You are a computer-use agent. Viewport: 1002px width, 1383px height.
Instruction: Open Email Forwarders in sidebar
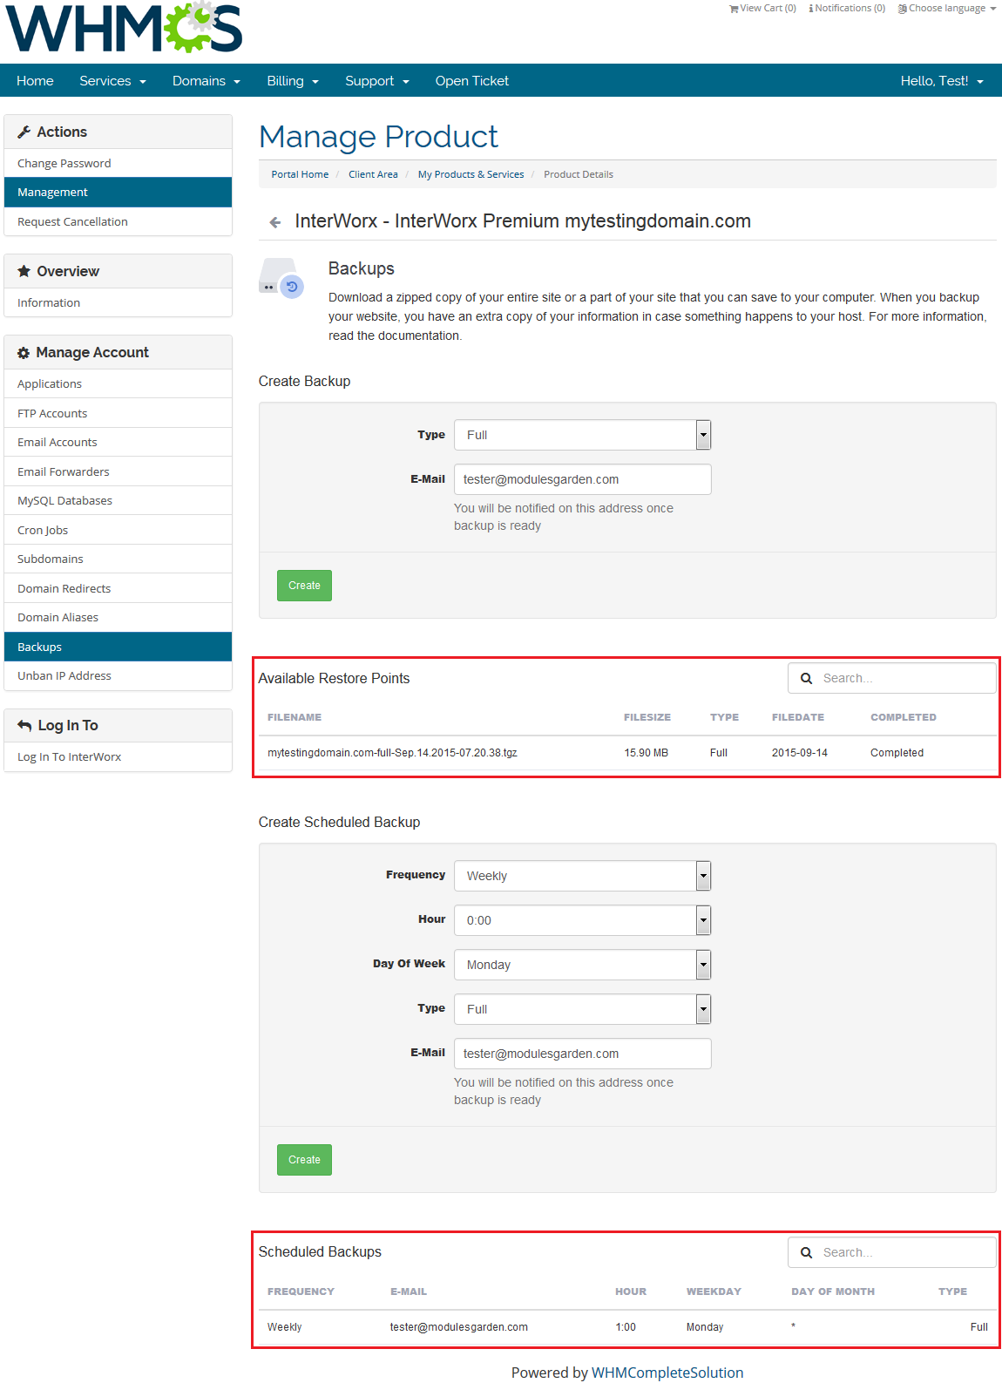coord(118,471)
